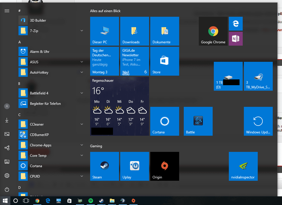Expand the 7-Zip folder
Image resolution: width=282 pixels, height=205 pixels.
[x=82, y=31]
